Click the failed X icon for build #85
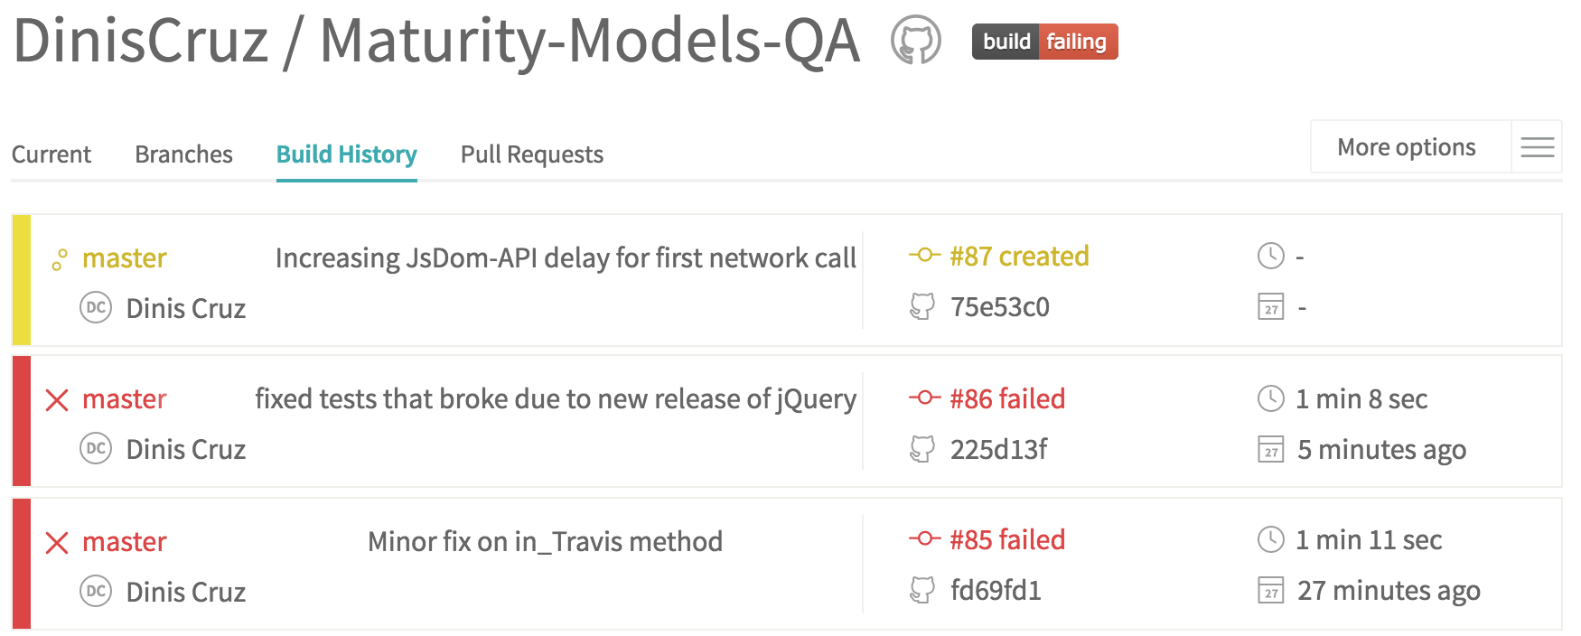The width and height of the screenshot is (1581, 636). 57,542
